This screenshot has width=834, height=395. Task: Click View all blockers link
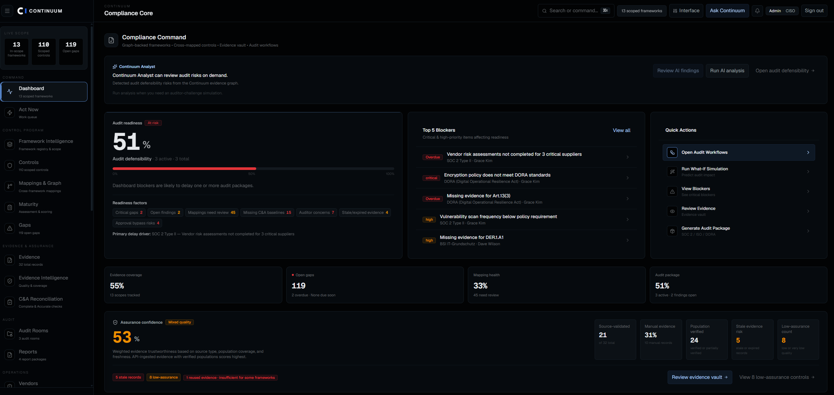621,130
